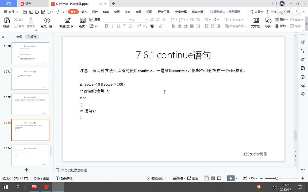The height and width of the screenshot is (192, 308).
Task: Click the zoom out minus button
Action: (261, 178)
